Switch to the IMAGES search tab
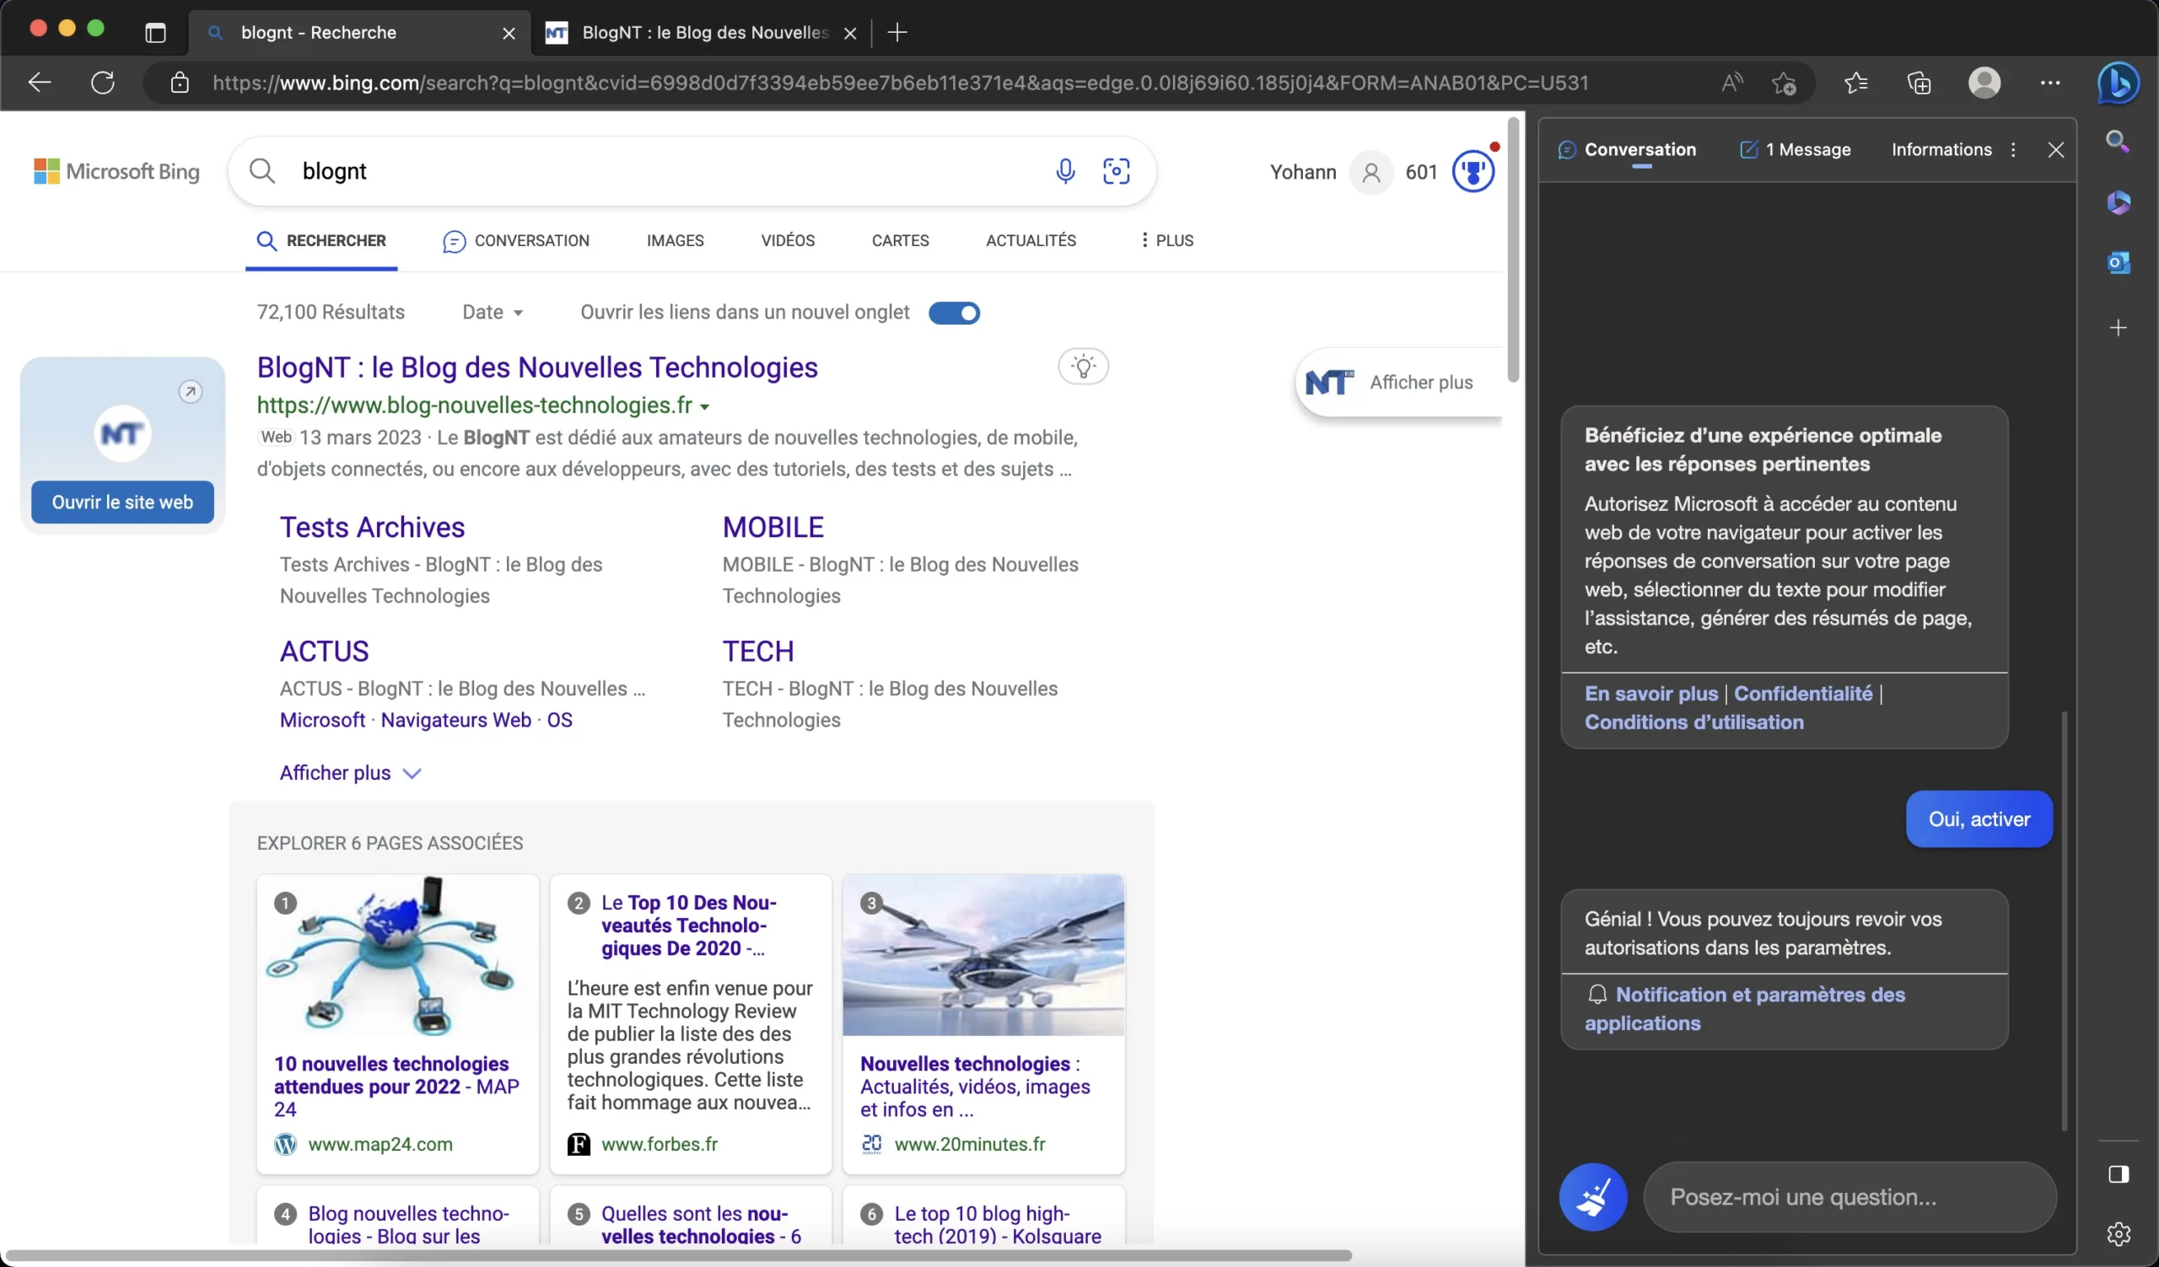 674,240
